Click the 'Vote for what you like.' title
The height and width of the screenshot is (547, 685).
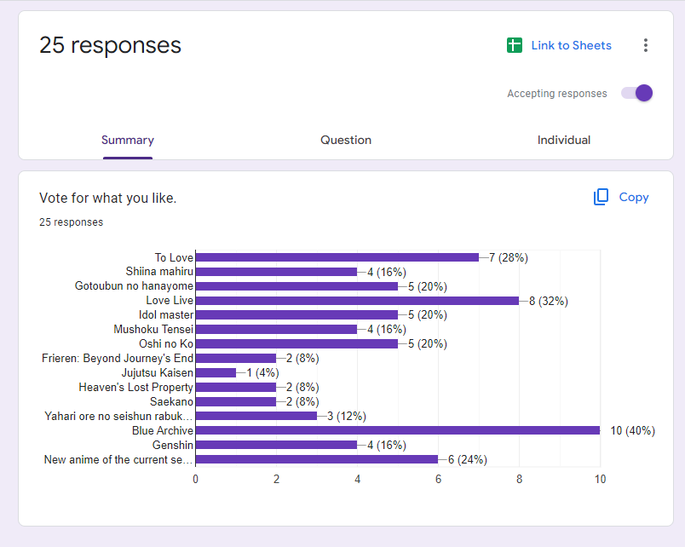click(x=108, y=198)
